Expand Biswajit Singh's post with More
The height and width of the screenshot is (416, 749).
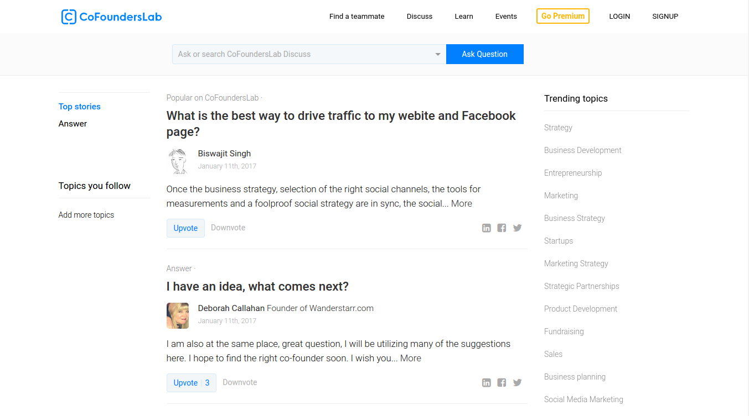tap(461, 203)
